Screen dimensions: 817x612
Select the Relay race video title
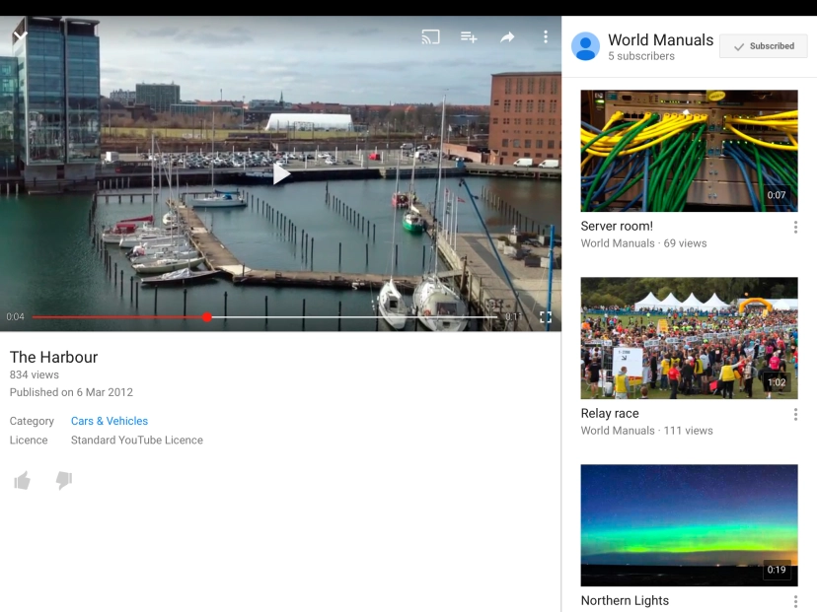(610, 413)
